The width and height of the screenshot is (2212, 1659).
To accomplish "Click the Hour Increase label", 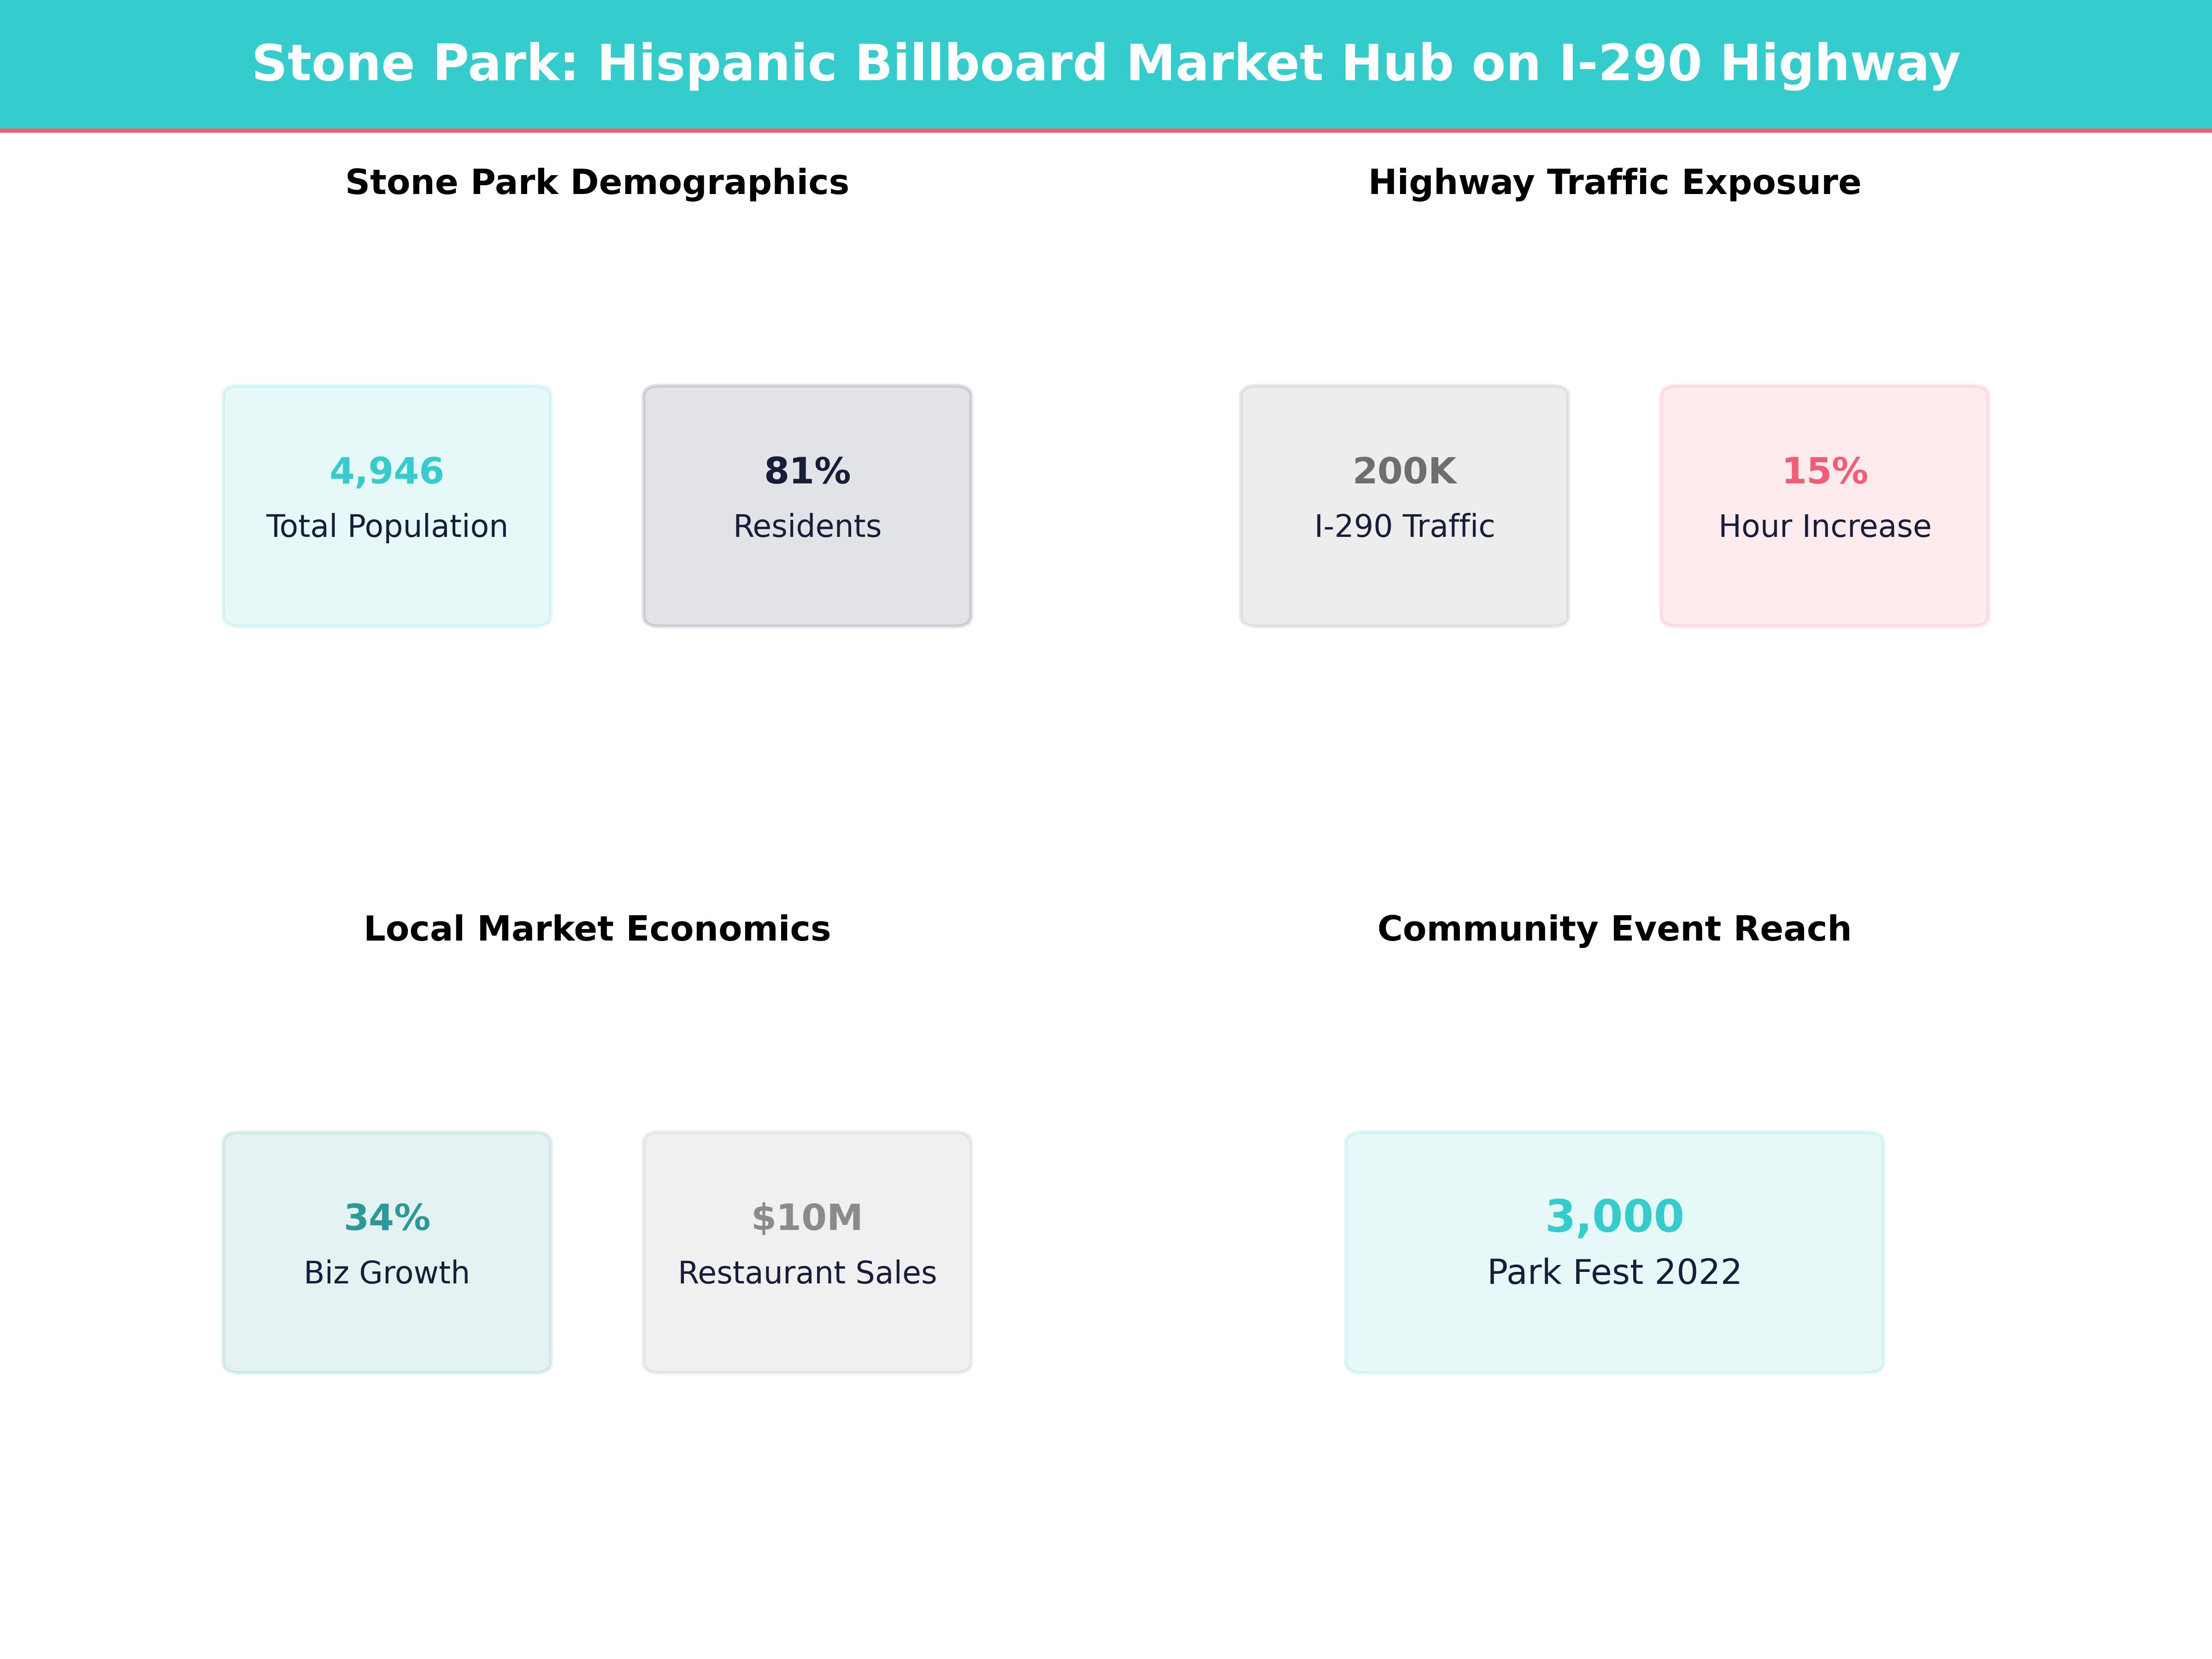I will pyautogui.click(x=1823, y=526).
